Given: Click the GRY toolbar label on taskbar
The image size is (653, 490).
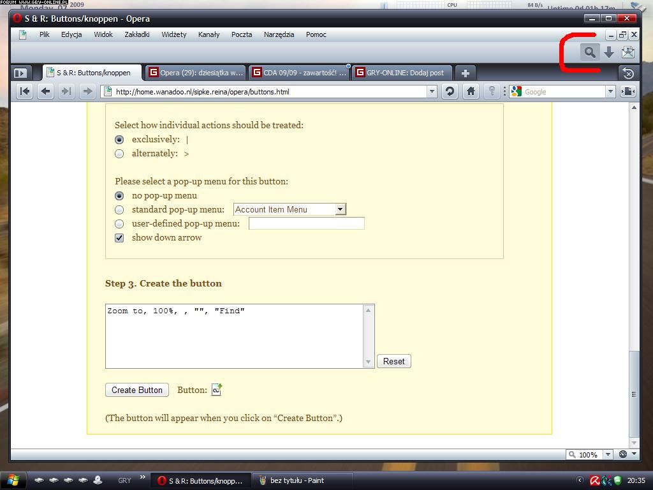Looking at the screenshot, I should click(124, 480).
